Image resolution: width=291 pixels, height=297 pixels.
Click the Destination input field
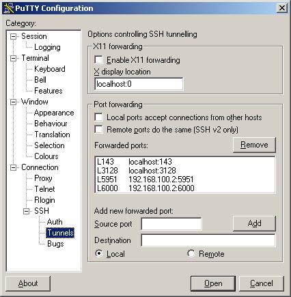[x=208, y=240]
